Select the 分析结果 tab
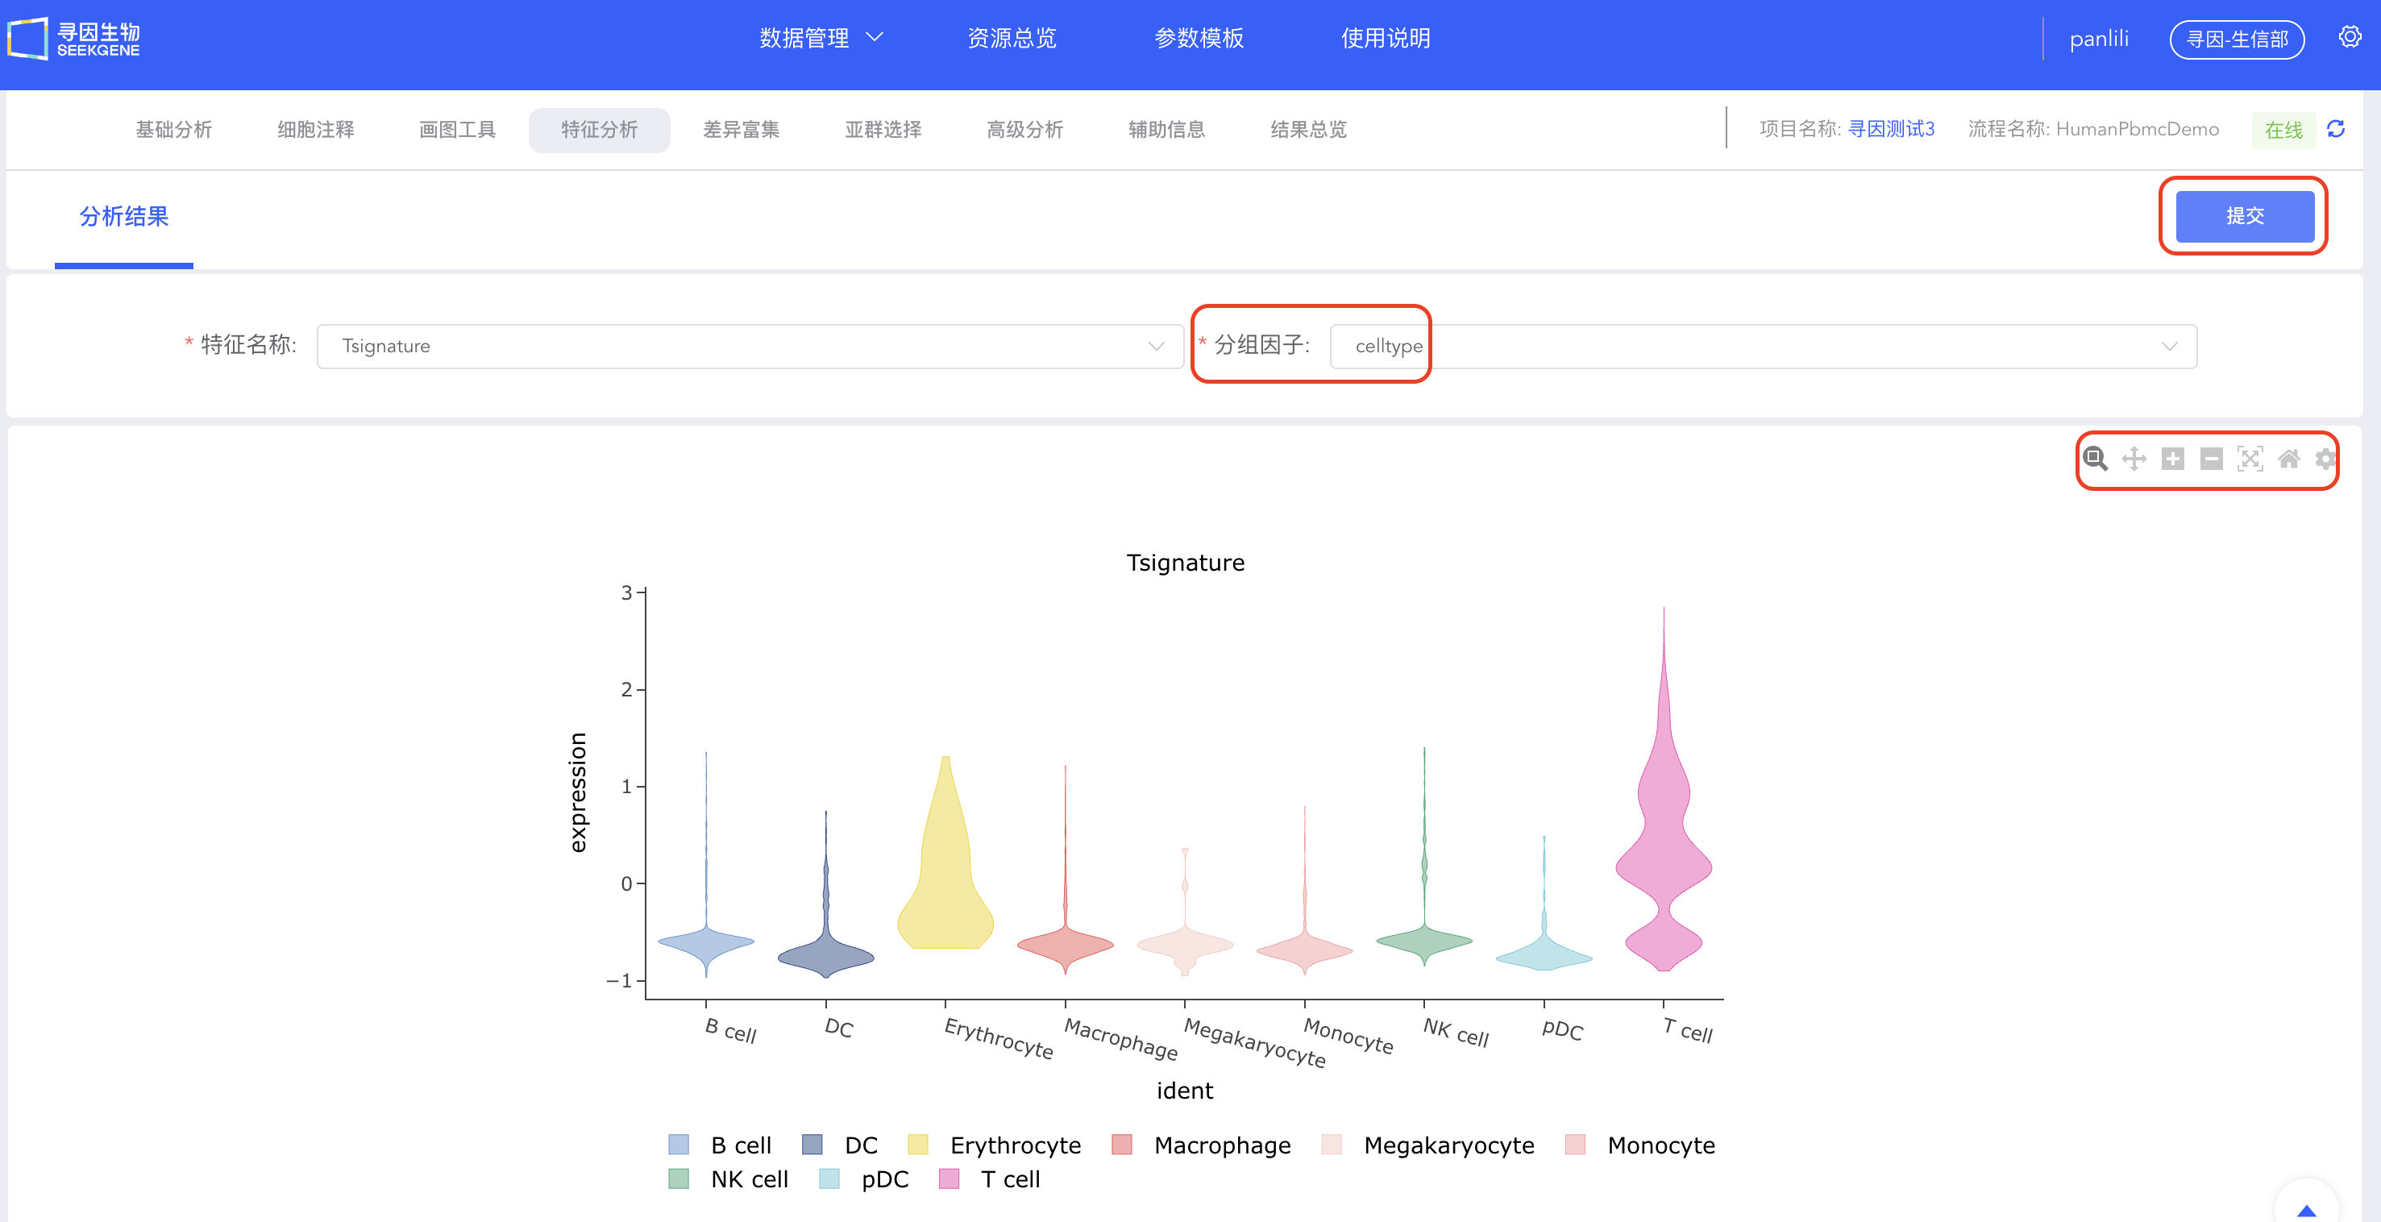This screenshot has height=1222, width=2381. tap(124, 216)
